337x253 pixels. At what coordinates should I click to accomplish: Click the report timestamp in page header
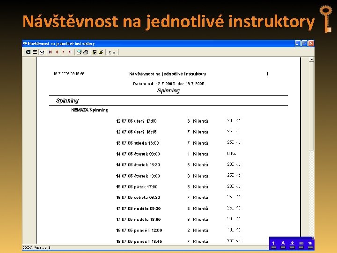tap(69, 74)
